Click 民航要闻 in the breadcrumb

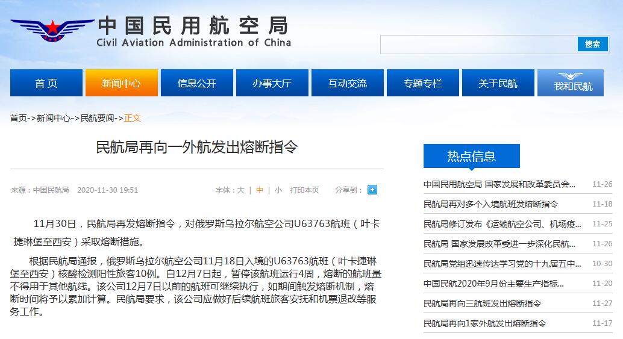[x=97, y=118]
